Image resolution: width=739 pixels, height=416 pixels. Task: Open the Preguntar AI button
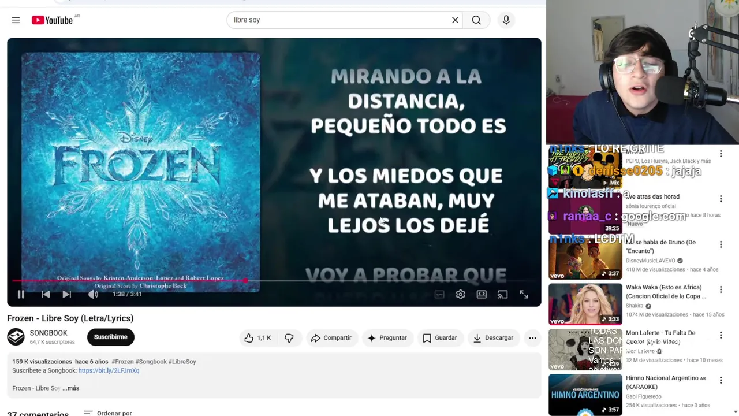(387, 338)
